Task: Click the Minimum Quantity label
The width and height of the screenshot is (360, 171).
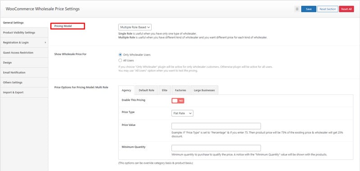Action: [x=134, y=147]
